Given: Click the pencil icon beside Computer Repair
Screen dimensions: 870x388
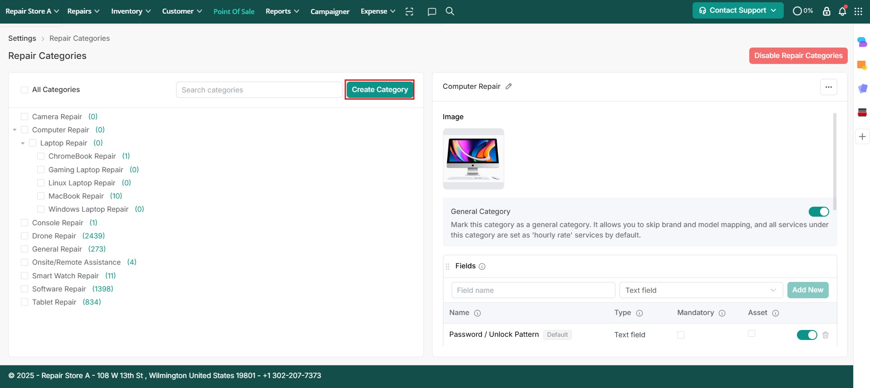Looking at the screenshot, I should pos(509,87).
